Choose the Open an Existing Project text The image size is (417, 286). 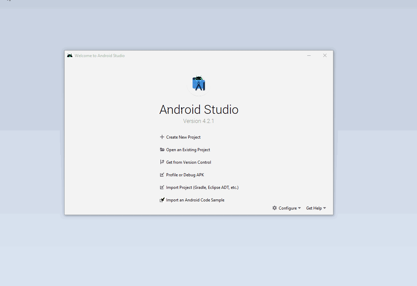click(x=188, y=150)
